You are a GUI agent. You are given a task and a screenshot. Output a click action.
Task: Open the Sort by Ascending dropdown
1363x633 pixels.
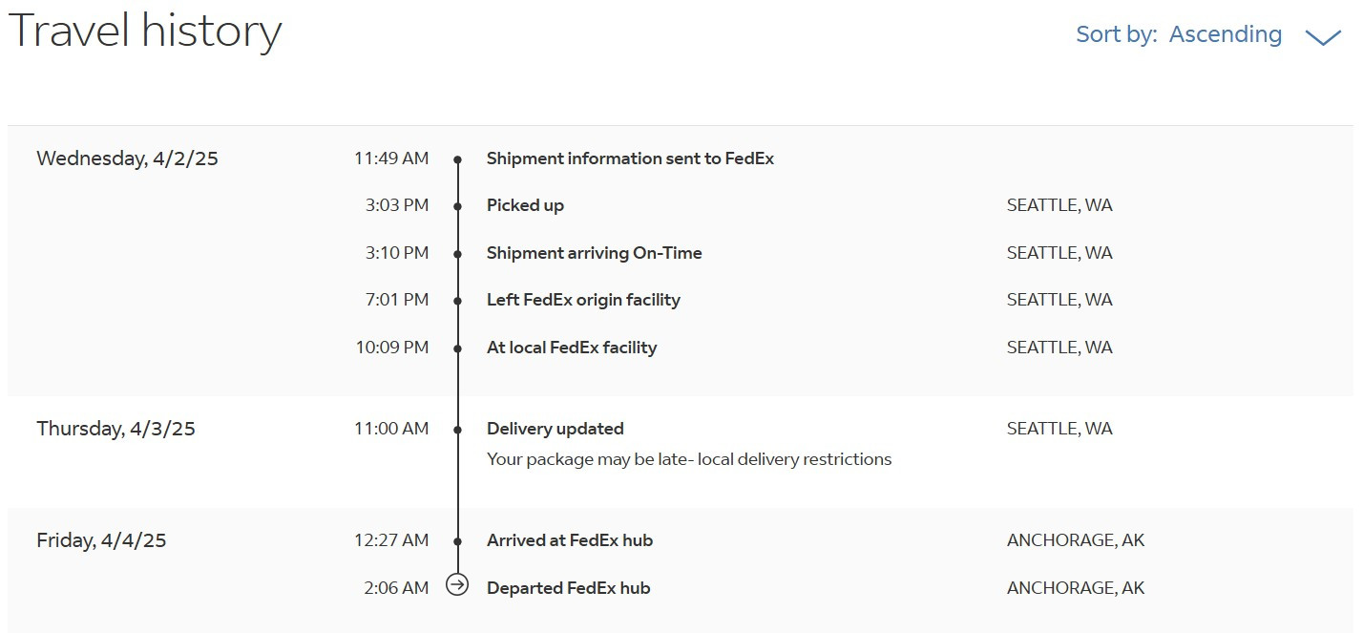pyautogui.click(x=1208, y=35)
